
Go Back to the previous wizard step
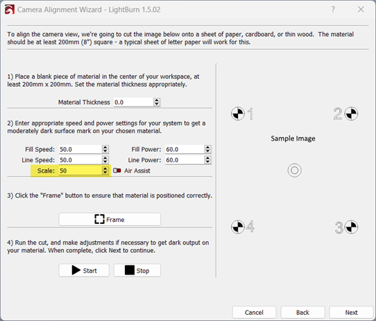(x=302, y=313)
